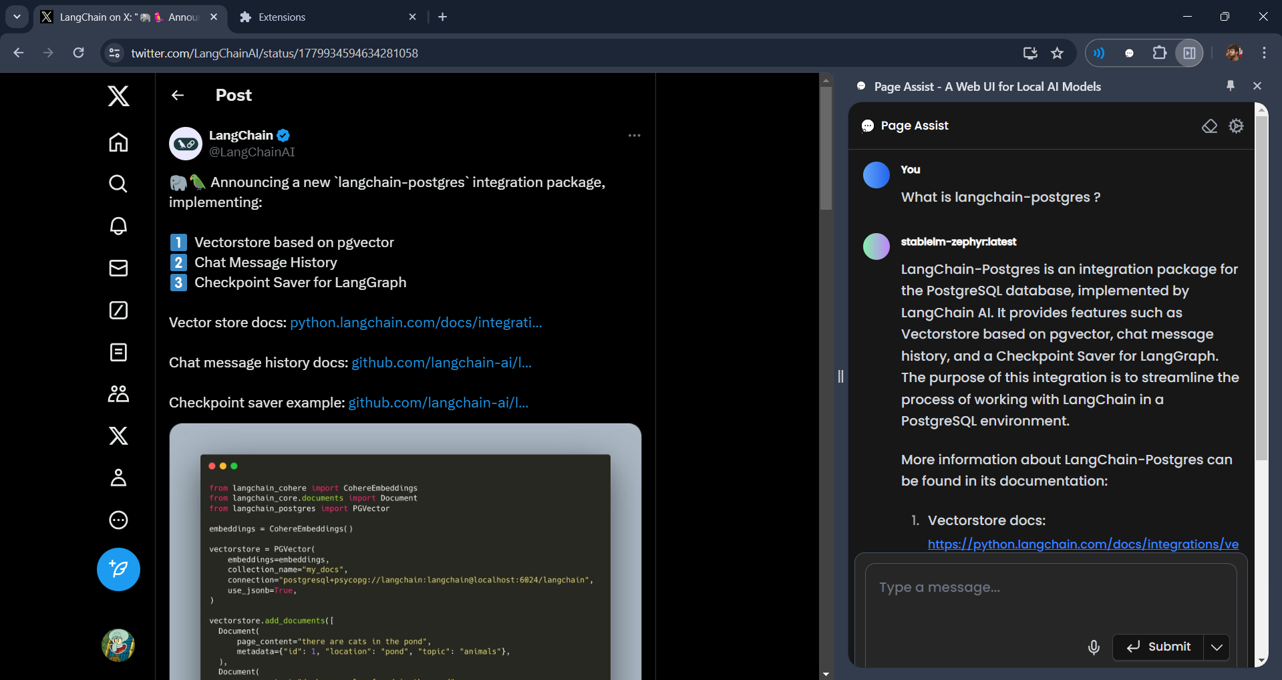The image size is (1282, 680).
Task: Open LangChain profile avatar
Action: point(186,144)
